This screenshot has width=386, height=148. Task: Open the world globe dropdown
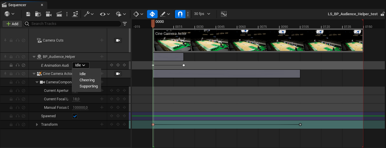click(9, 14)
